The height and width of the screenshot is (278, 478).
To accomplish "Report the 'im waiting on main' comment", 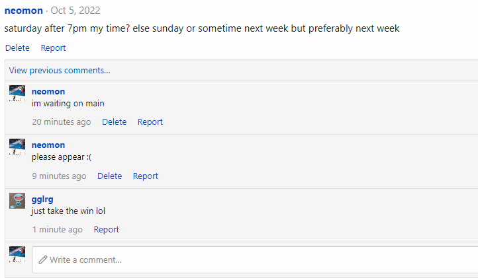I will [x=150, y=122].
